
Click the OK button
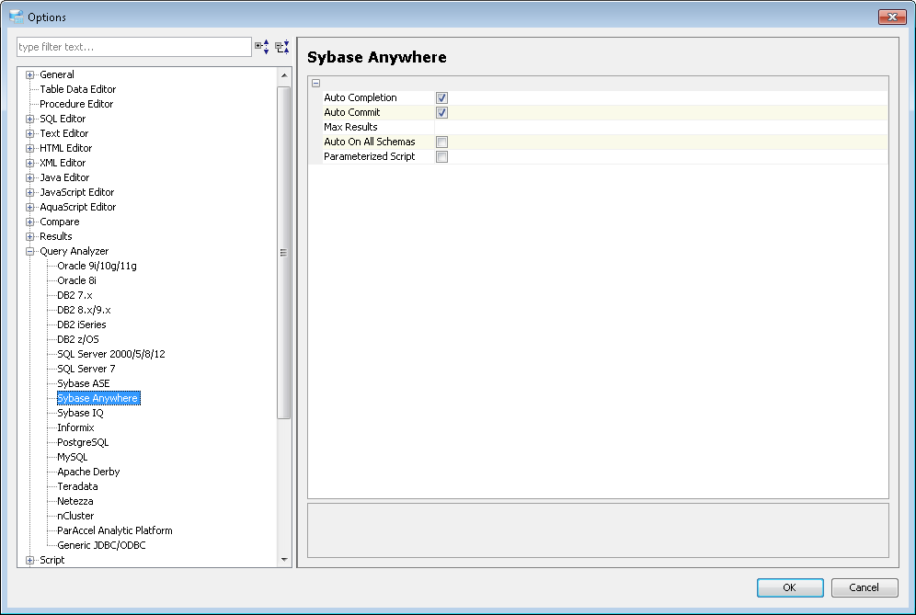click(x=790, y=587)
